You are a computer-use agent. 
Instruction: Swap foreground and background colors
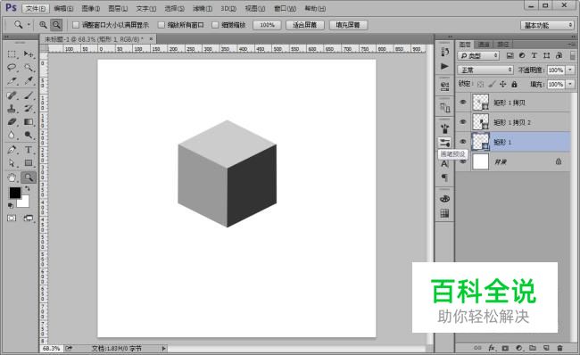(27, 188)
